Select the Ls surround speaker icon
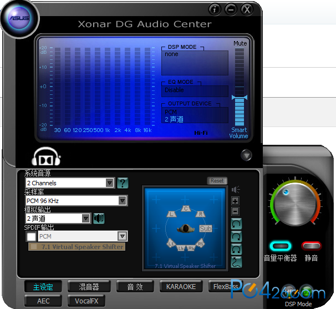The width and height of the screenshot is (336, 309). [x=171, y=243]
